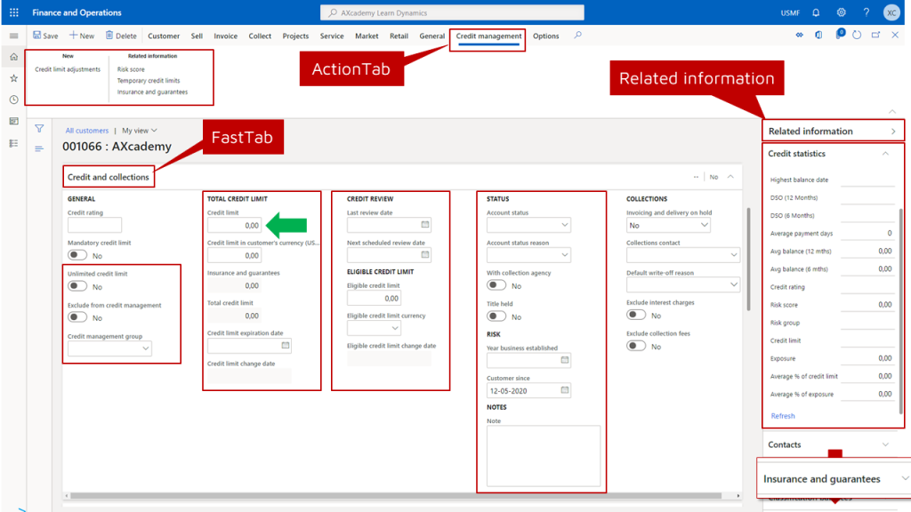The image size is (911, 512).
Task: Open the Options action tab
Action: point(546,36)
